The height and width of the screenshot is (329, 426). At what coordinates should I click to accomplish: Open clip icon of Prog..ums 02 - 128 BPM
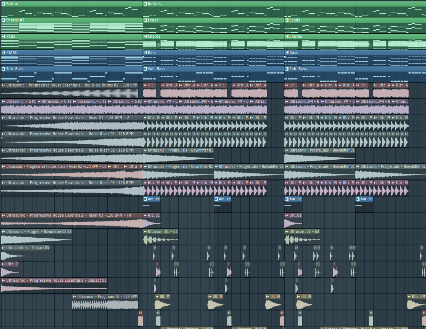pyautogui.click(x=74, y=297)
